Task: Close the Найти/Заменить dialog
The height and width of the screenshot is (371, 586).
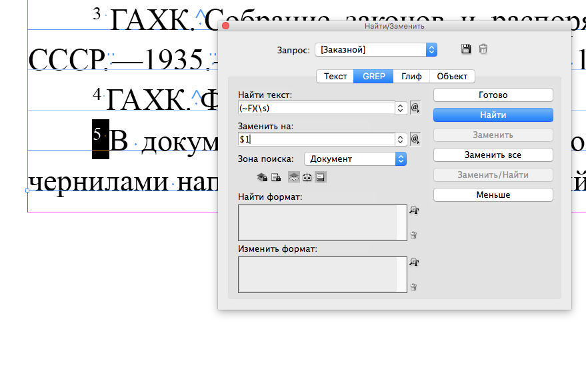Action: point(226,26)
